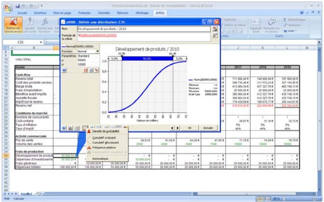
Task: Click the blue help icon in the dialog's bottom-left
Action: point(65,128)
